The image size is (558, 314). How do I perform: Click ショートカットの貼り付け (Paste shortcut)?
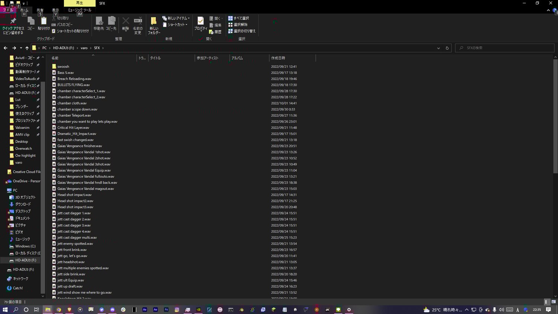(x=70, y=31)
